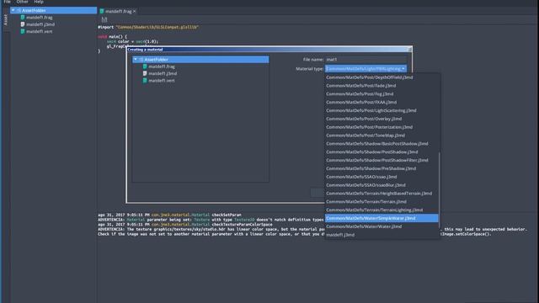Viewport: 539px width, 303px height.
Task: Click the matdef1.j3md file icon in the Asset panel
Action: pos(23,24)
